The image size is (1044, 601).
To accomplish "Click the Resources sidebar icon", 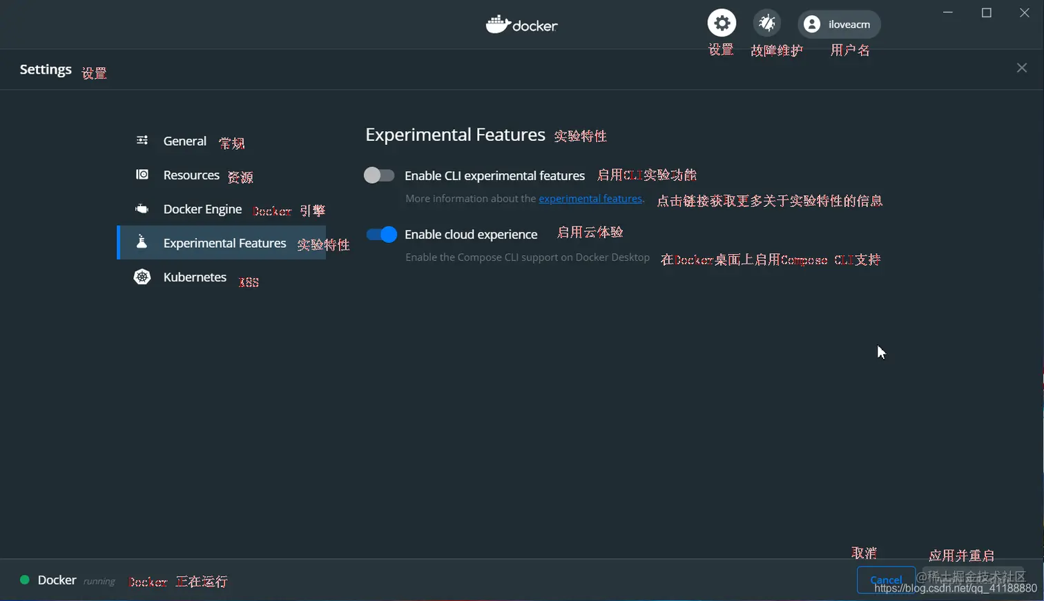I will tap(142, 174).
